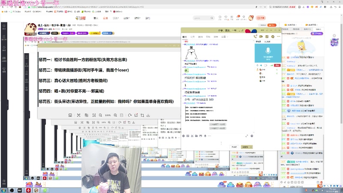
Task: Click the edit pencil beside the QQ group name
Action: (x=242, y=30)
